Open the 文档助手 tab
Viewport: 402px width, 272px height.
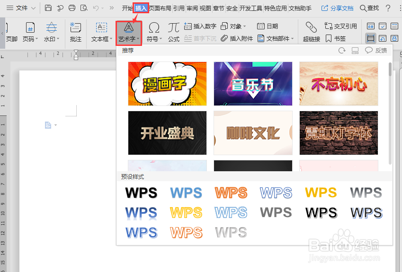tap(300, 9)
